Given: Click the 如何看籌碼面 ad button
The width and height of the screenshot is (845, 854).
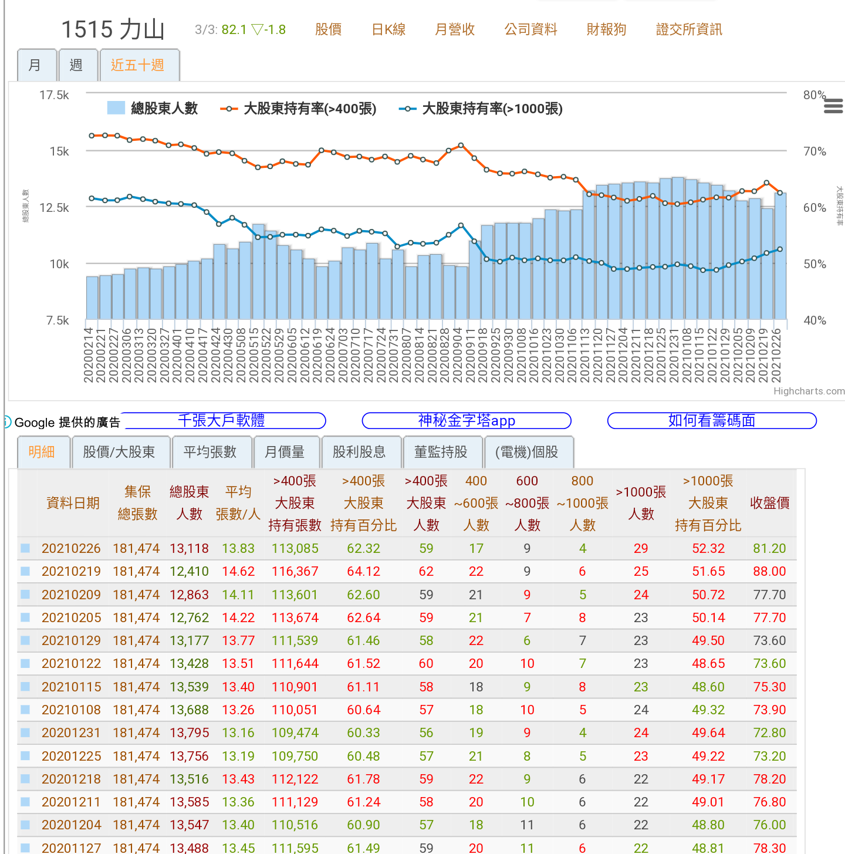Looking at the screenshot, I should [712, 421].
